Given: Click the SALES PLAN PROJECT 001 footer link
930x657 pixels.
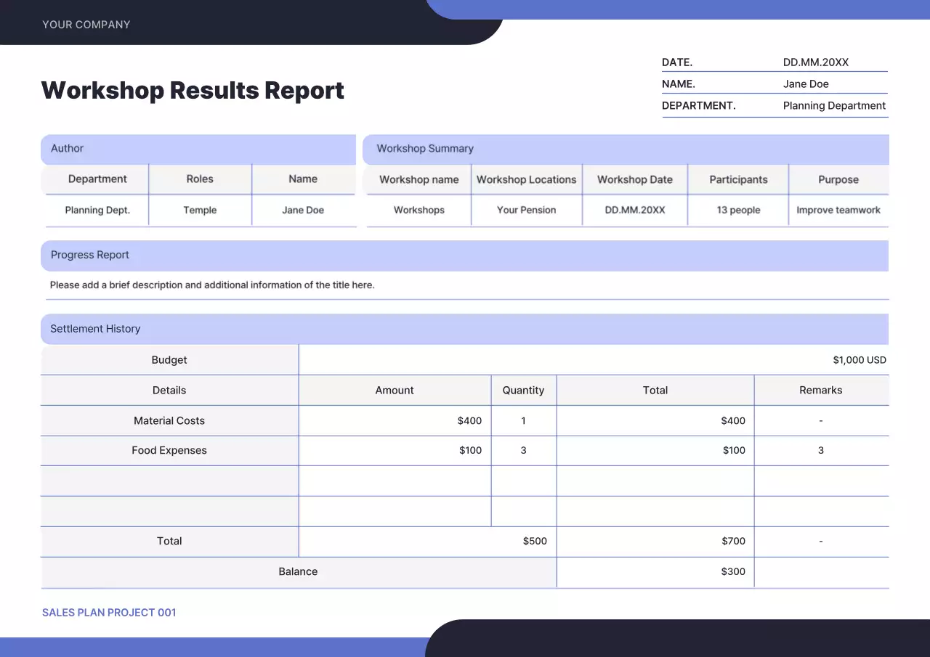Looking at the screenshot, I should [109, 613].
